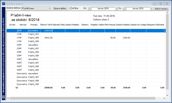
Task: Click the Priznaky column header
Action: click(34, 25)
